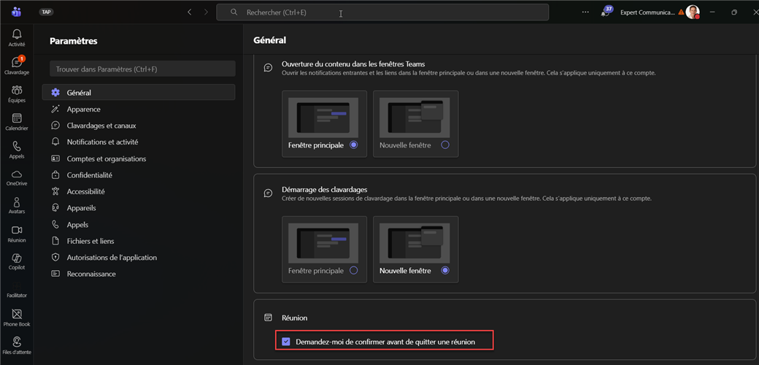The width and height of the screenshot is (759, 365).
Task: Uncheck confirm before leaving a meeting
Action: tap(286, 342)
